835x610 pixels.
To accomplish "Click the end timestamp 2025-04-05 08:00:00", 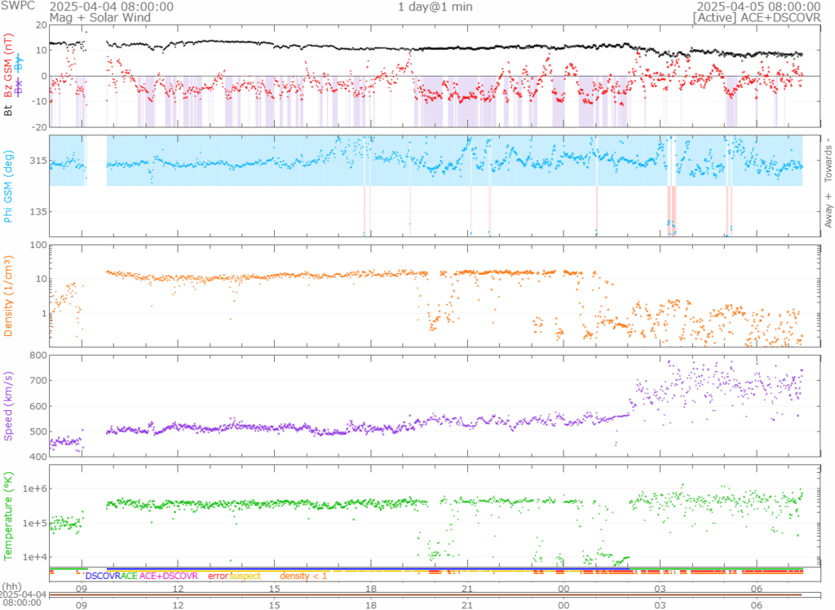I will 761,6.
